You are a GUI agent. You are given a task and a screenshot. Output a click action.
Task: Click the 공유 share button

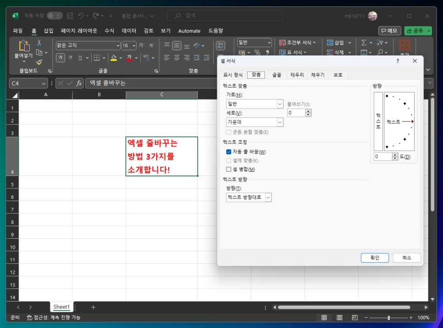pos(415,31)
